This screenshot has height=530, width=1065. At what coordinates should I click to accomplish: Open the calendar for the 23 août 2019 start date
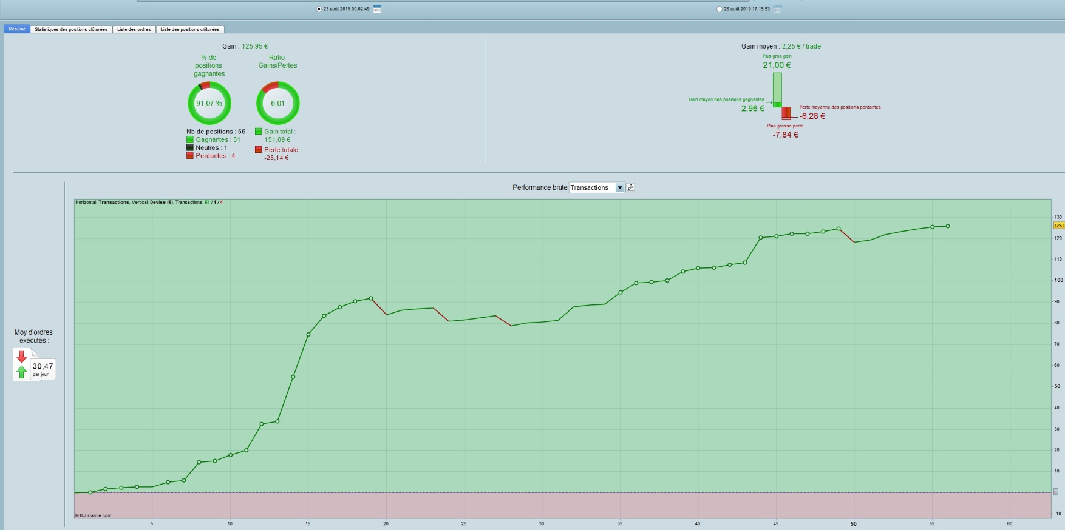coord(377,9)
